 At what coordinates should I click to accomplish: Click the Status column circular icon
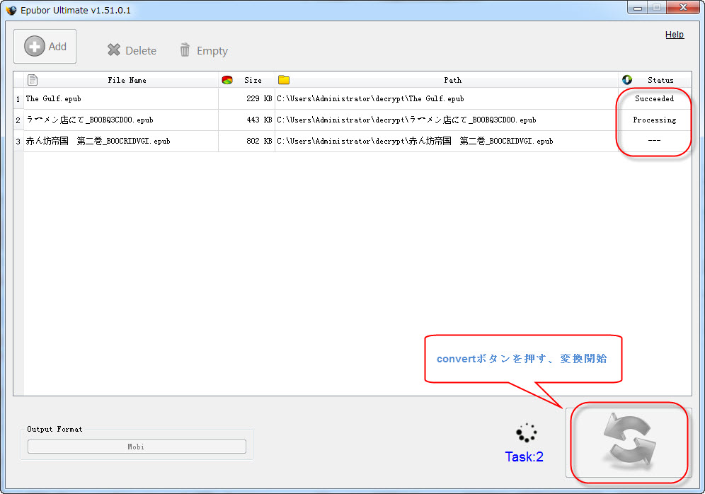click(x=626, y=80)
